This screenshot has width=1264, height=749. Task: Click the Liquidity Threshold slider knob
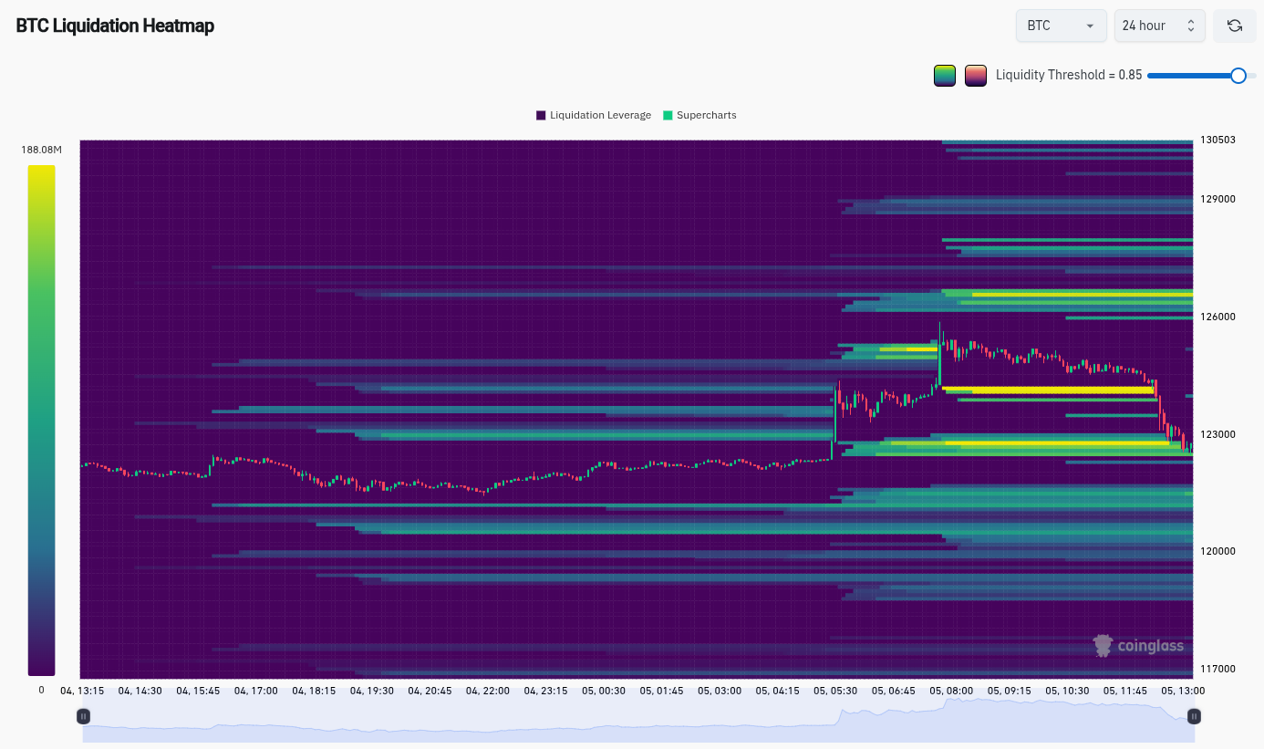pyautogui.click(x=1238, y=76)
